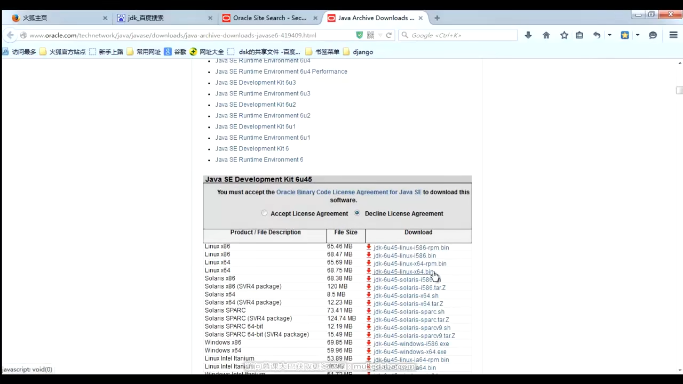This screenshot has width=683, height=384.
Task: Close the Oracle Site Search tab
Action: 315,18
